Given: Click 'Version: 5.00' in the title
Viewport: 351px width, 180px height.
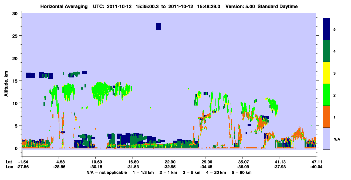Looking at the screenshot, I should 240,6.
